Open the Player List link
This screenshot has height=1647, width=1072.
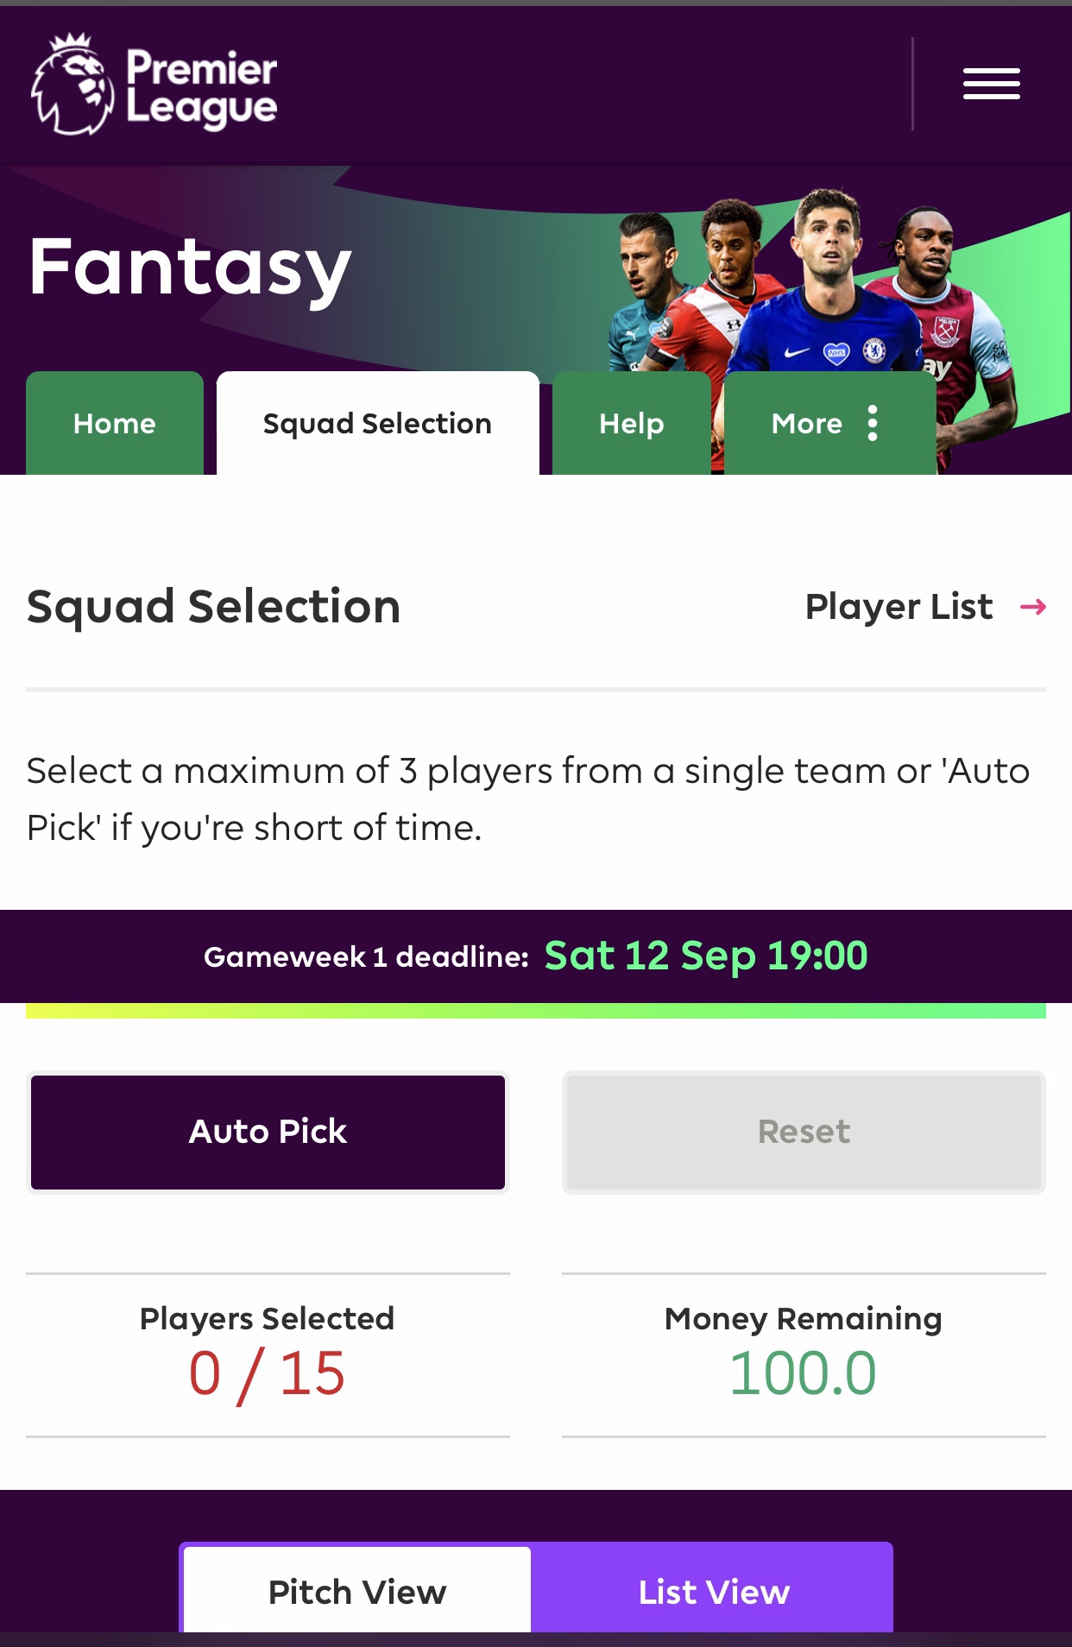(899, 607)
